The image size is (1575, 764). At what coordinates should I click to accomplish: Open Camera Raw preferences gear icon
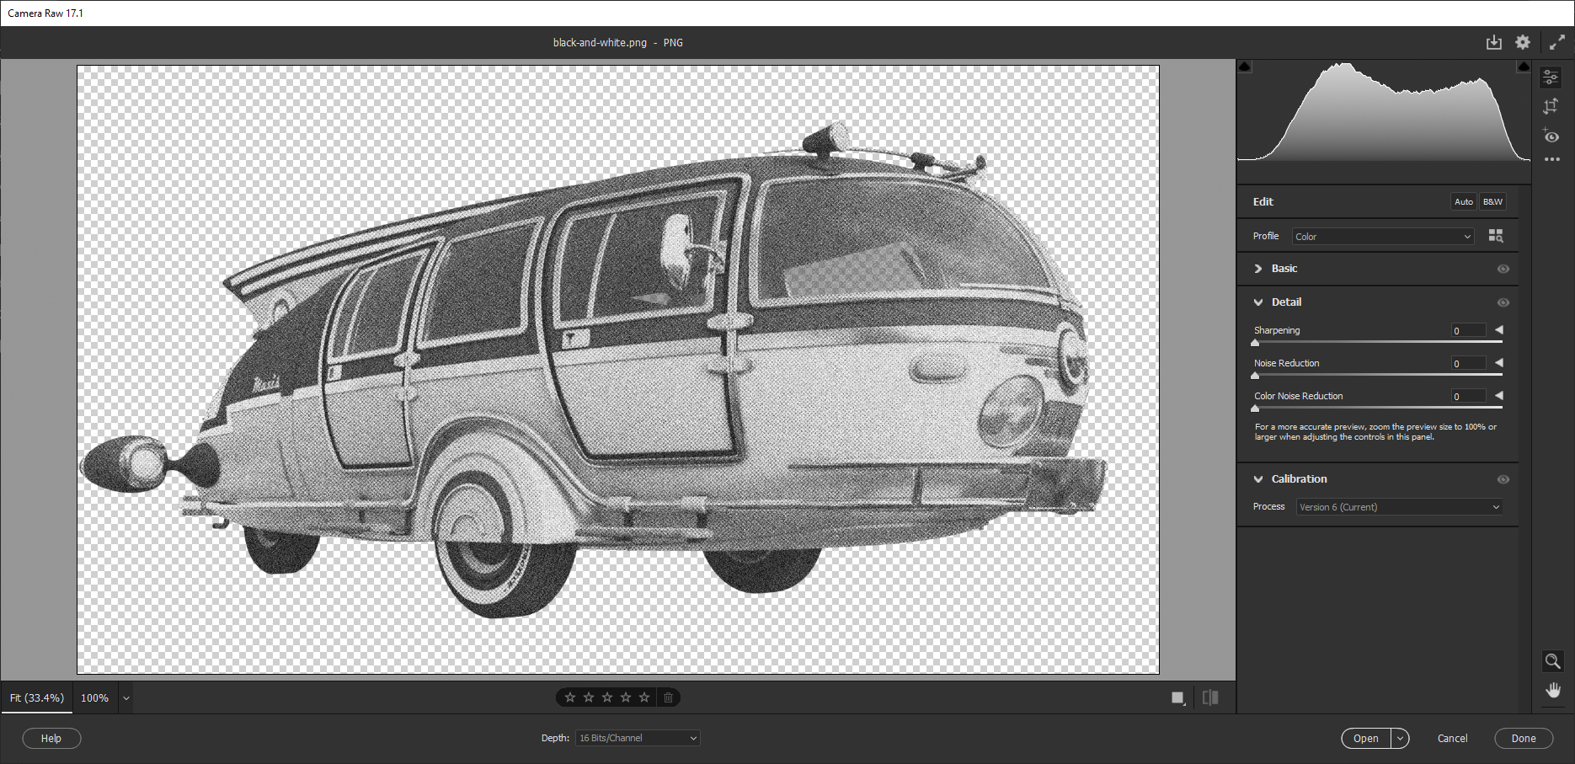[1523, 42]
